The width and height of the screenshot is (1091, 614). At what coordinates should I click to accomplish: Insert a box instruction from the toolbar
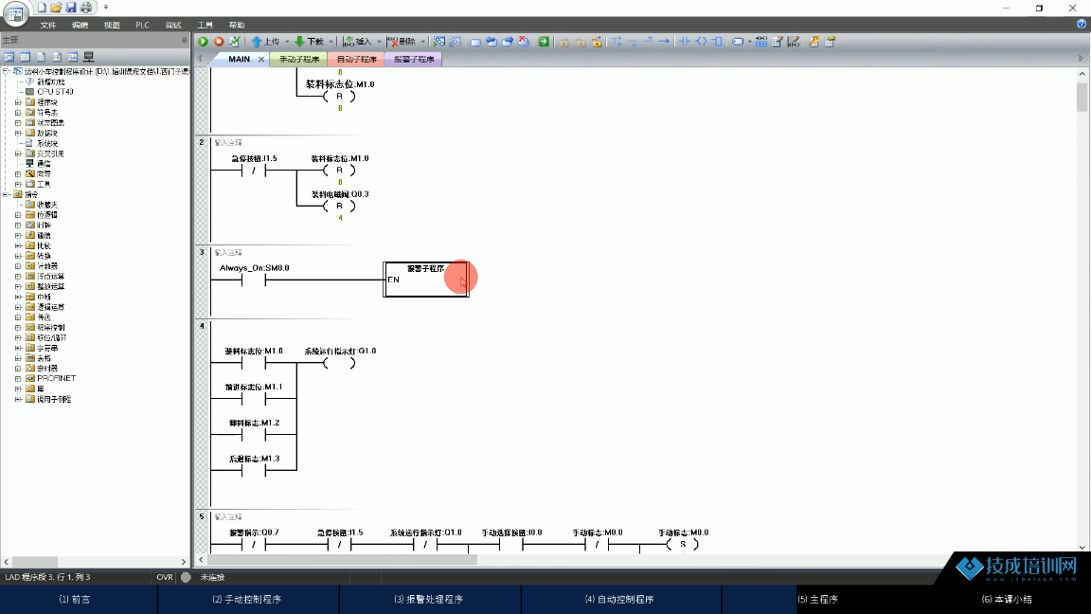[717, 42]
